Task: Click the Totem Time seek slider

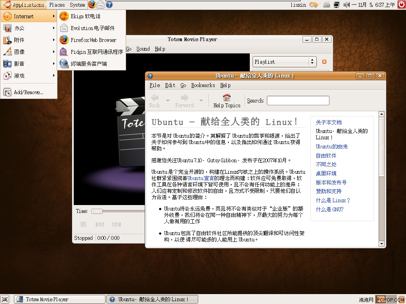Action: coord(97,211)
